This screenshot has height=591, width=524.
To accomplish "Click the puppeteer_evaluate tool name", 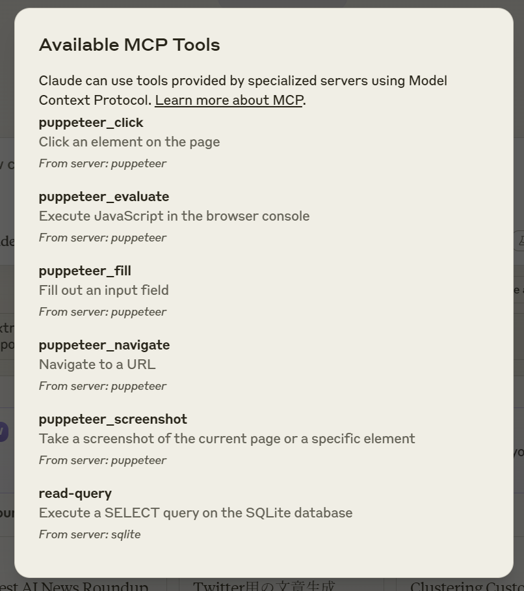I will (x=104, y=197).
